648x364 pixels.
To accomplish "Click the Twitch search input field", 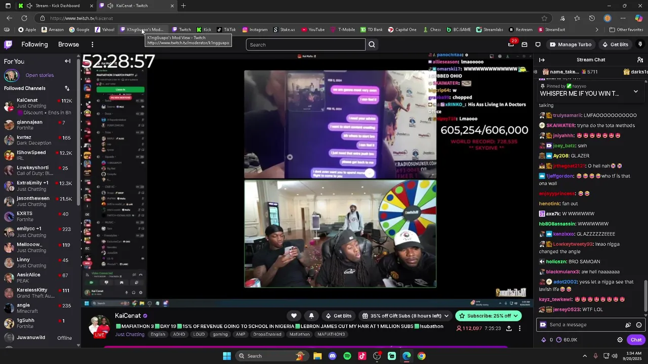I will point(305,44).
